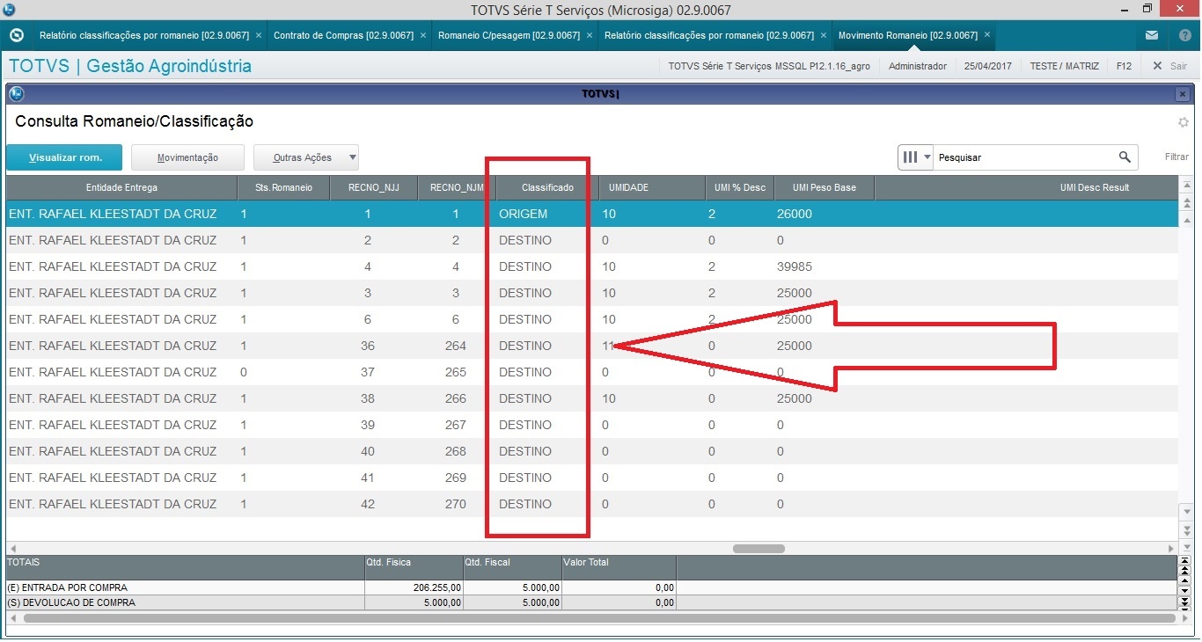Viewport: 1202px width, 642px height.
Task: Select the row with RECNO_NJM 269
Action: pyautogui.click(x=591, y=478)
